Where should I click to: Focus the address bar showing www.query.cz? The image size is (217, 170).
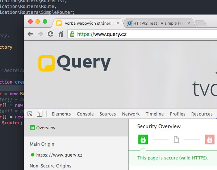click(142, 34)
